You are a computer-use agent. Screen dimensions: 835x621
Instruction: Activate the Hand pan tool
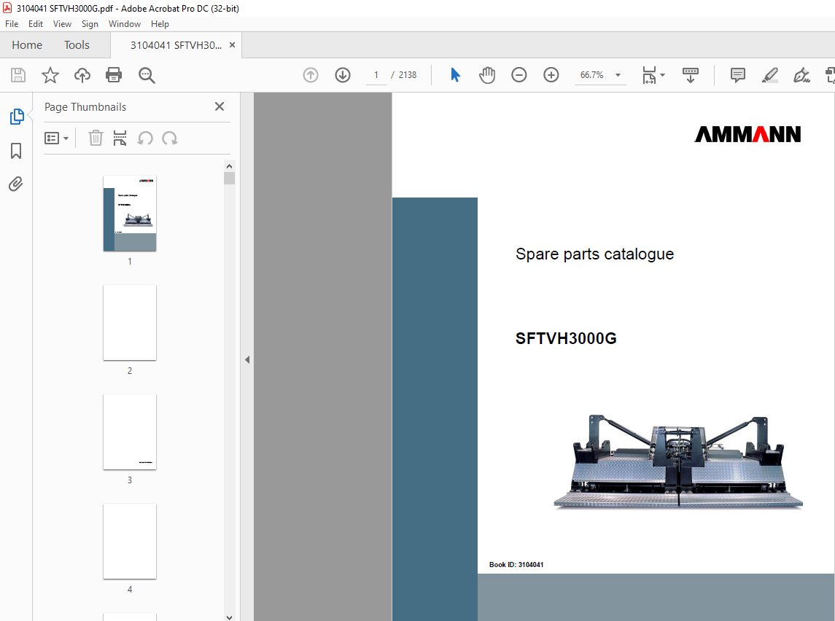pos(486,75)
